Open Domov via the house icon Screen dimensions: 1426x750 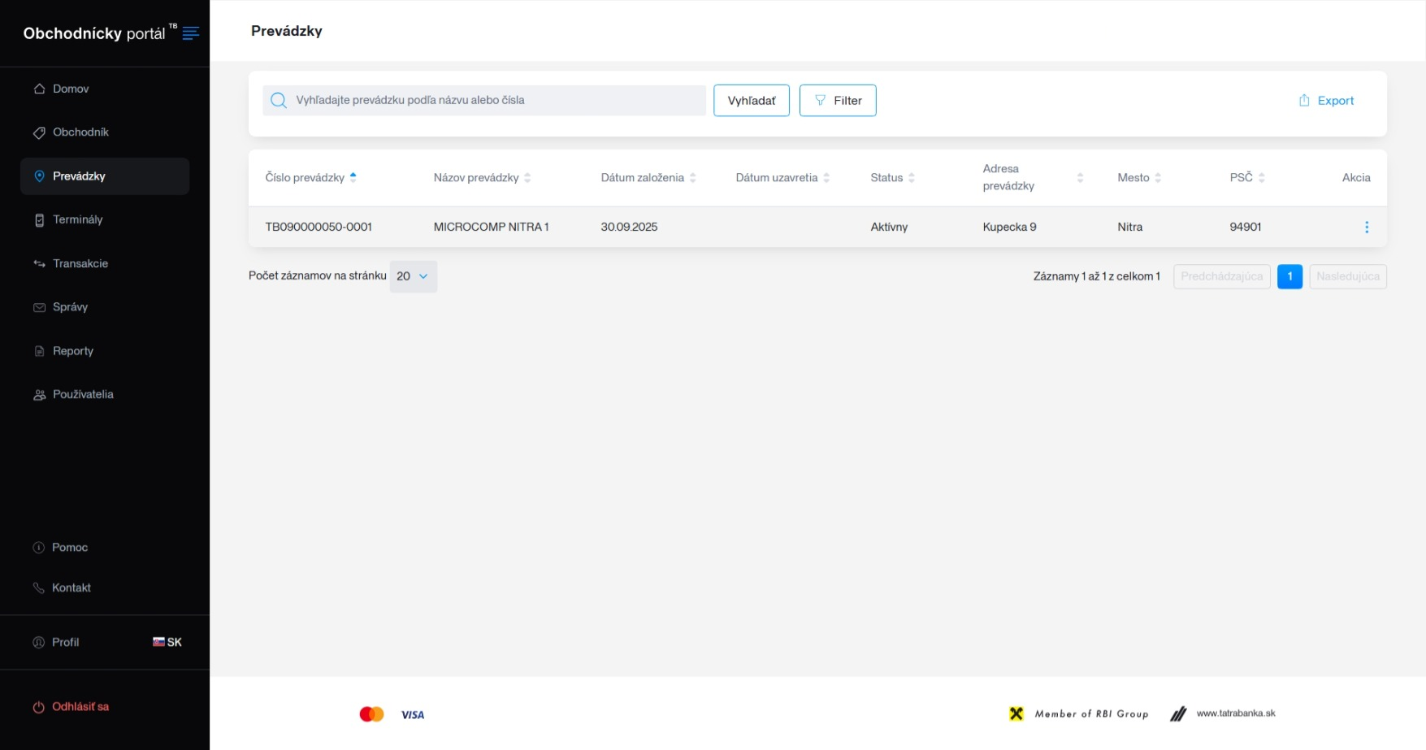click(39, 89)
